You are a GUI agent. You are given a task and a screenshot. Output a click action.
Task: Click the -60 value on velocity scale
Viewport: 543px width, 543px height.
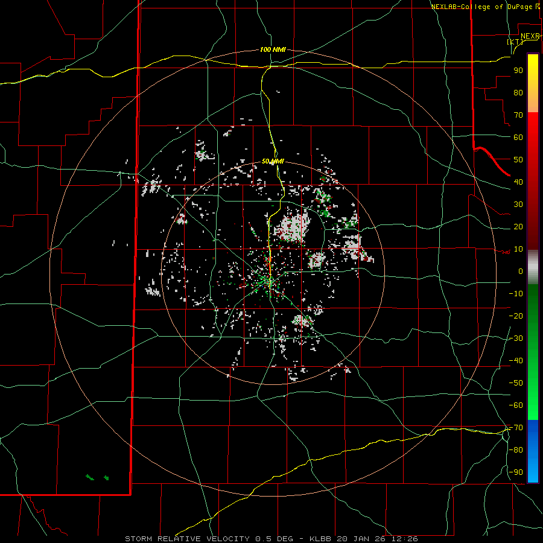516,405
